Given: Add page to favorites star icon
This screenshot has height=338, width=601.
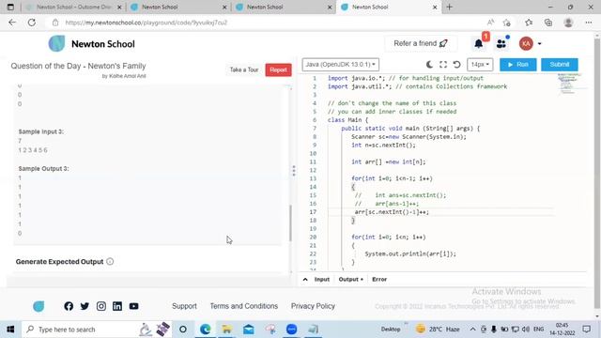Looking at the screenshot, I should (507, 23).
